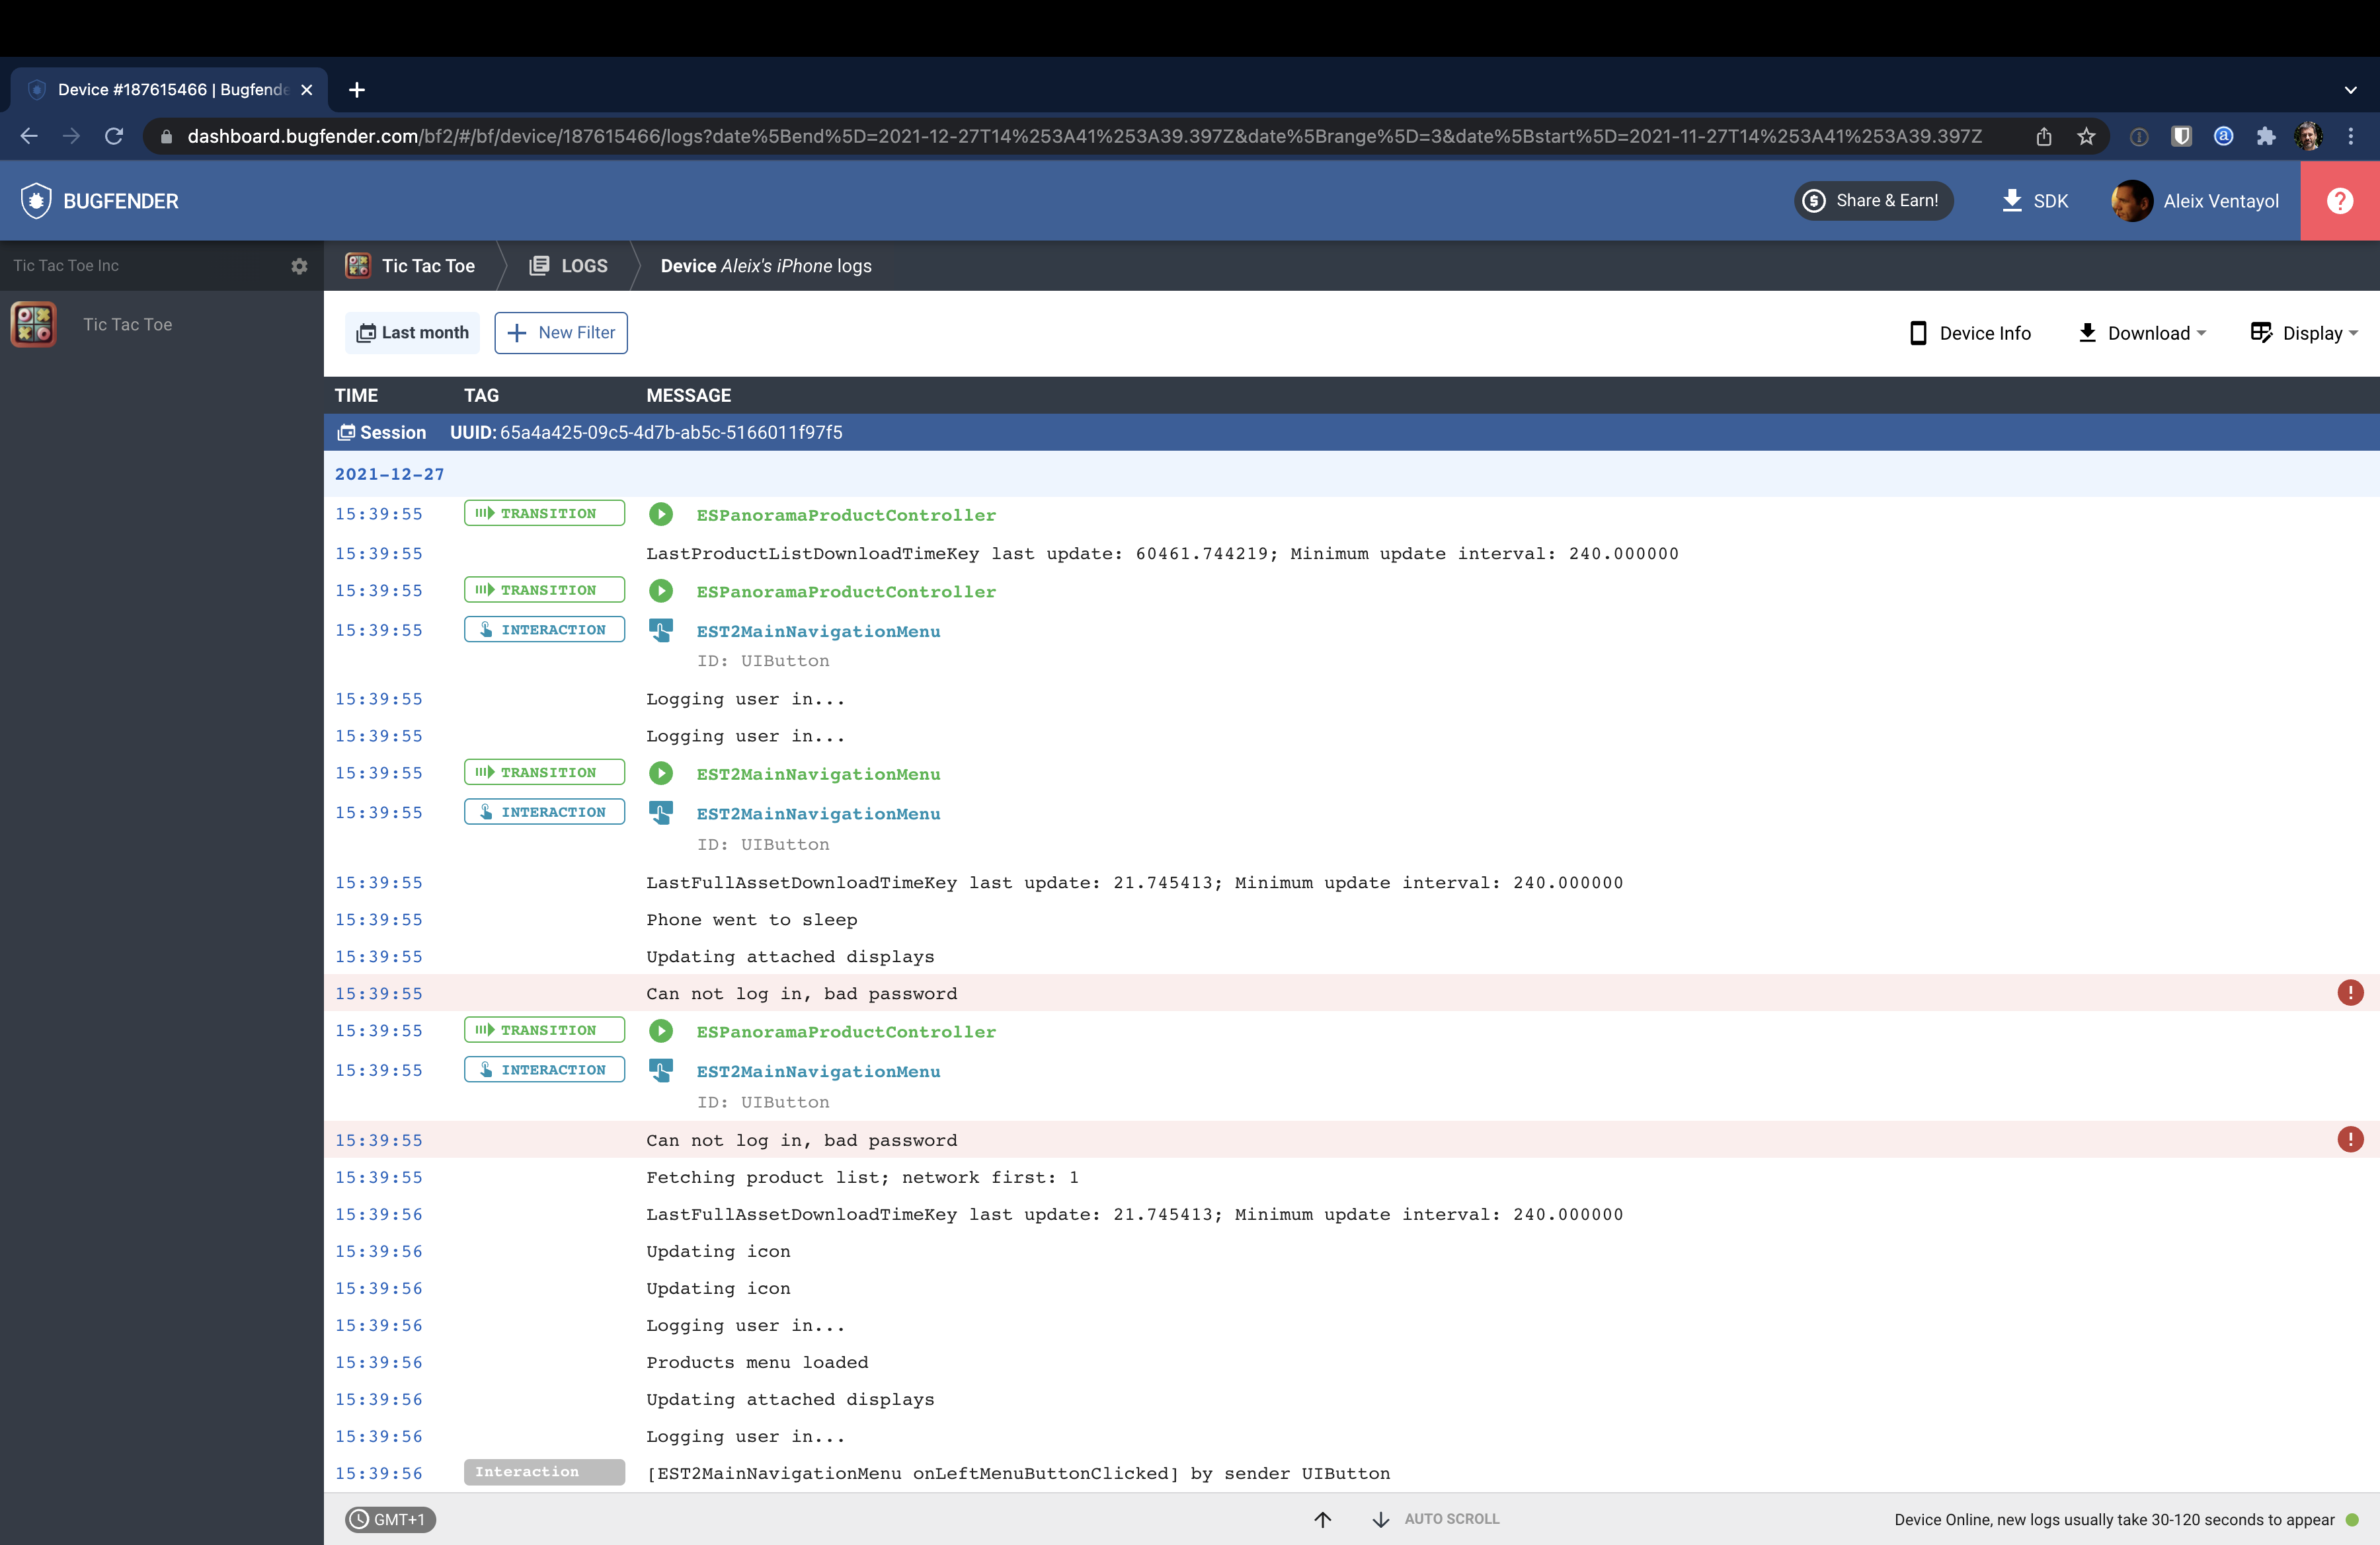Viewport: 2380px width, 1545px height.
Task: Click Share & Earn! button
Action: [1872, 201]
